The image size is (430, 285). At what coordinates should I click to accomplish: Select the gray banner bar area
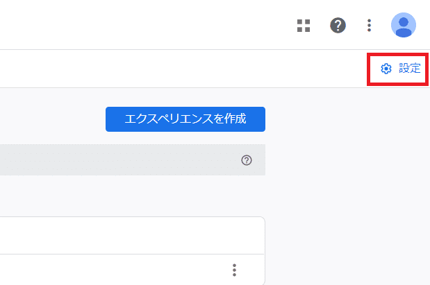[x=133, y=160]
